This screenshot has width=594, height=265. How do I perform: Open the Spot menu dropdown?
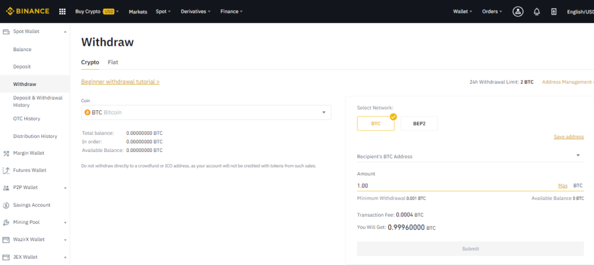[163, 12]
